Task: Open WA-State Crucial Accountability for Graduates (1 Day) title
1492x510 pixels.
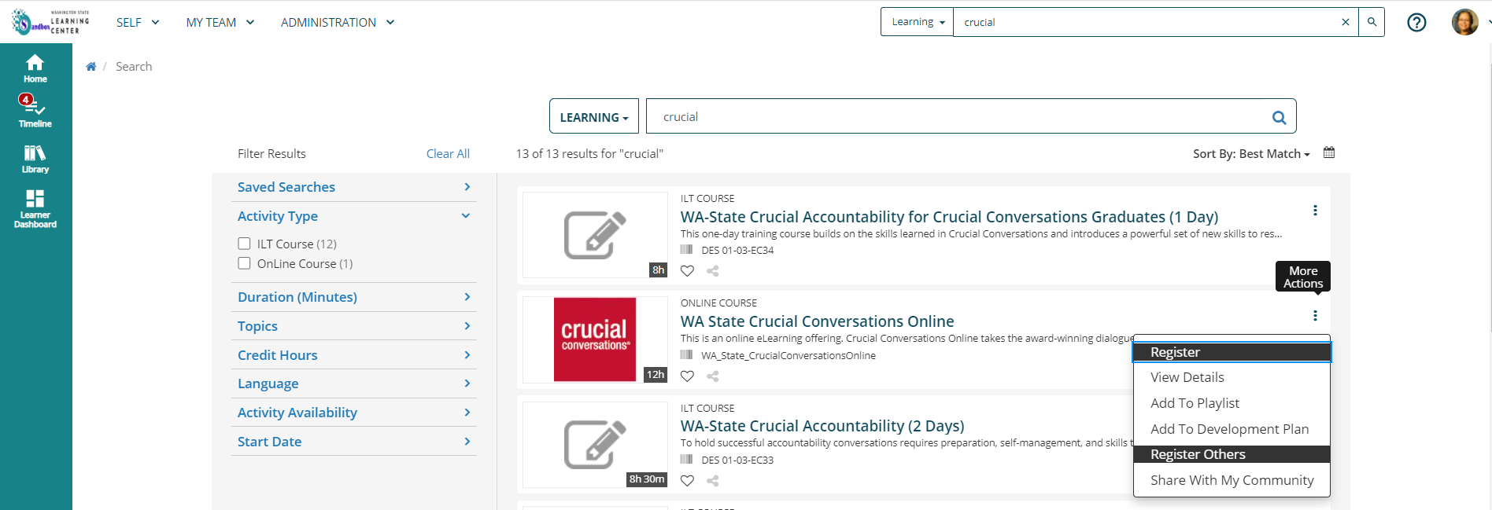Action: coord(949,217)
